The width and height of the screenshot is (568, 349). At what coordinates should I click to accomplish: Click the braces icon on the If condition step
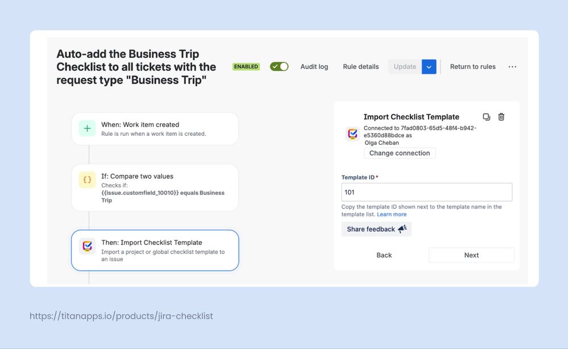point(86,180)
